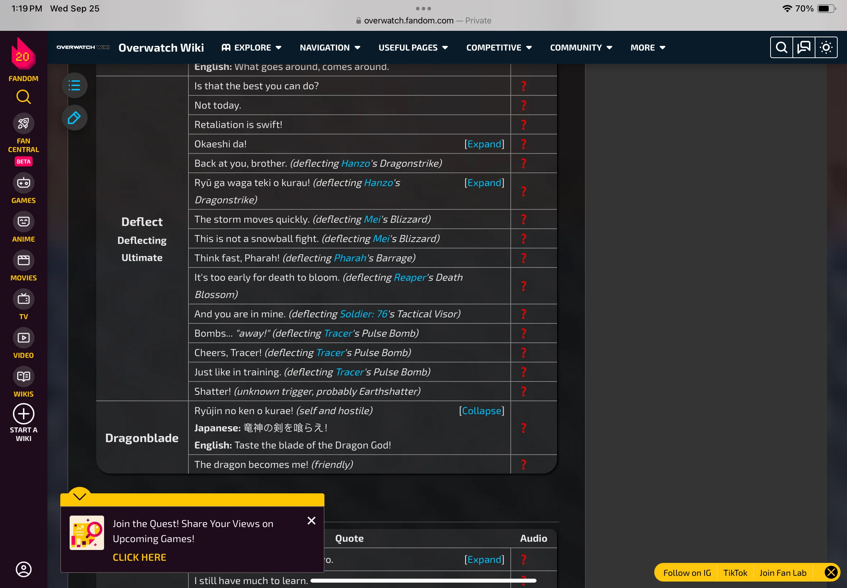Open the Competitive dropdown menu
Viewport: 847px width, 588px height.
pyautogui.click(x=499, y=48)
